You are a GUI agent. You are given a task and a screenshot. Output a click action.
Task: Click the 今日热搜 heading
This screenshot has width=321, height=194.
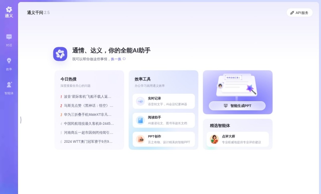coord(68,79)
